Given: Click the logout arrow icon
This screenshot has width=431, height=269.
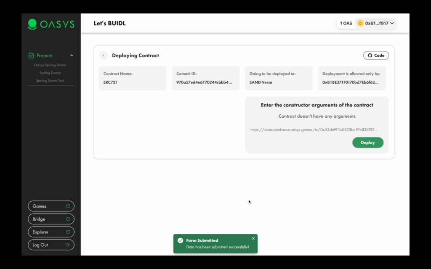Looking at the screenshot, I should (x=68, y=245).
